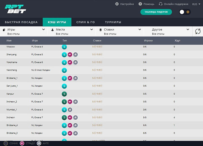Click the refresh tables icon

[197, 31]
